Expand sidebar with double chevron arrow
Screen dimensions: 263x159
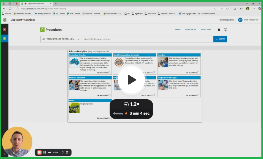click(x=4, y=154)
